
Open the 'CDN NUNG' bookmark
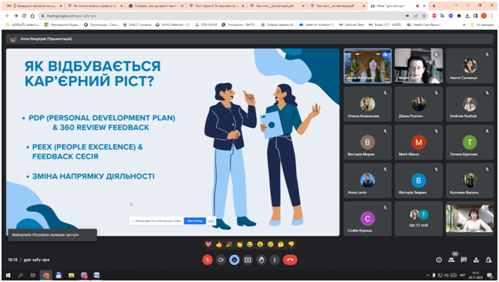[x=206, y=25]
